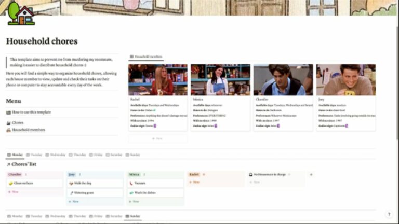399x224 pixels.
Task: Select Monday in the bottom tab row
Action: point(15,216)
